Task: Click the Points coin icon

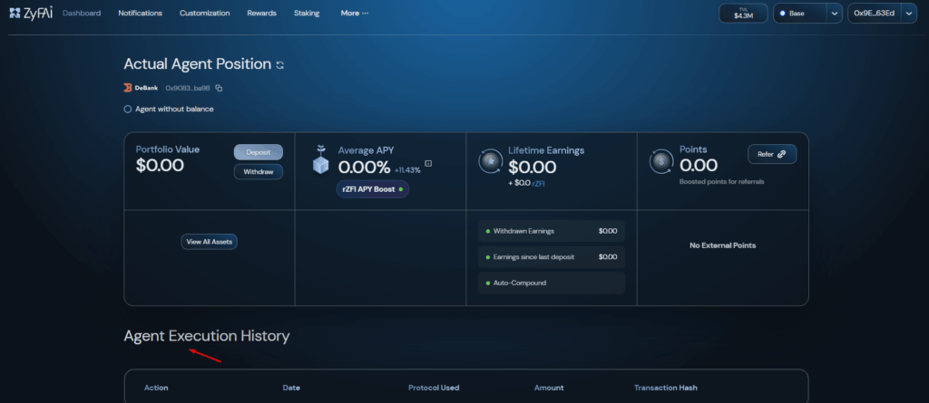Action: tap(661, 161)
